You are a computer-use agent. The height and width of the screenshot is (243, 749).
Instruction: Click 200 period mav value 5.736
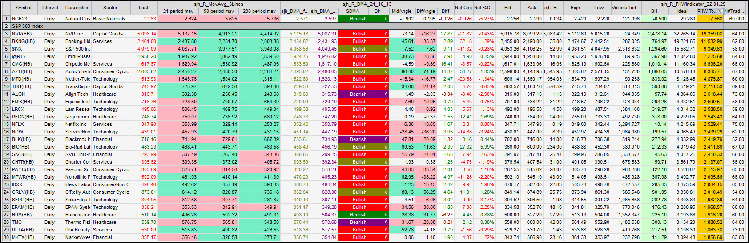point(259,19)
